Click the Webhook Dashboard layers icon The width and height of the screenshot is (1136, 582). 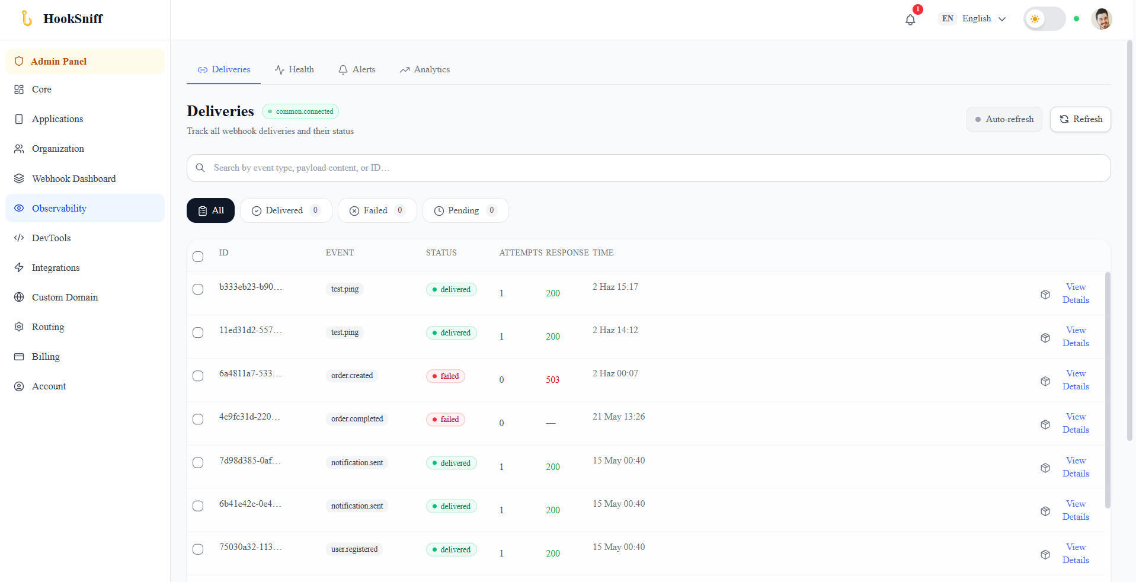point(19,178)
